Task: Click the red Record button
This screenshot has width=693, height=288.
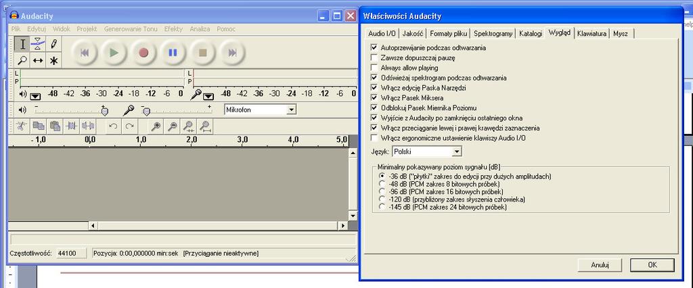Action: click(x=143, y=53)
